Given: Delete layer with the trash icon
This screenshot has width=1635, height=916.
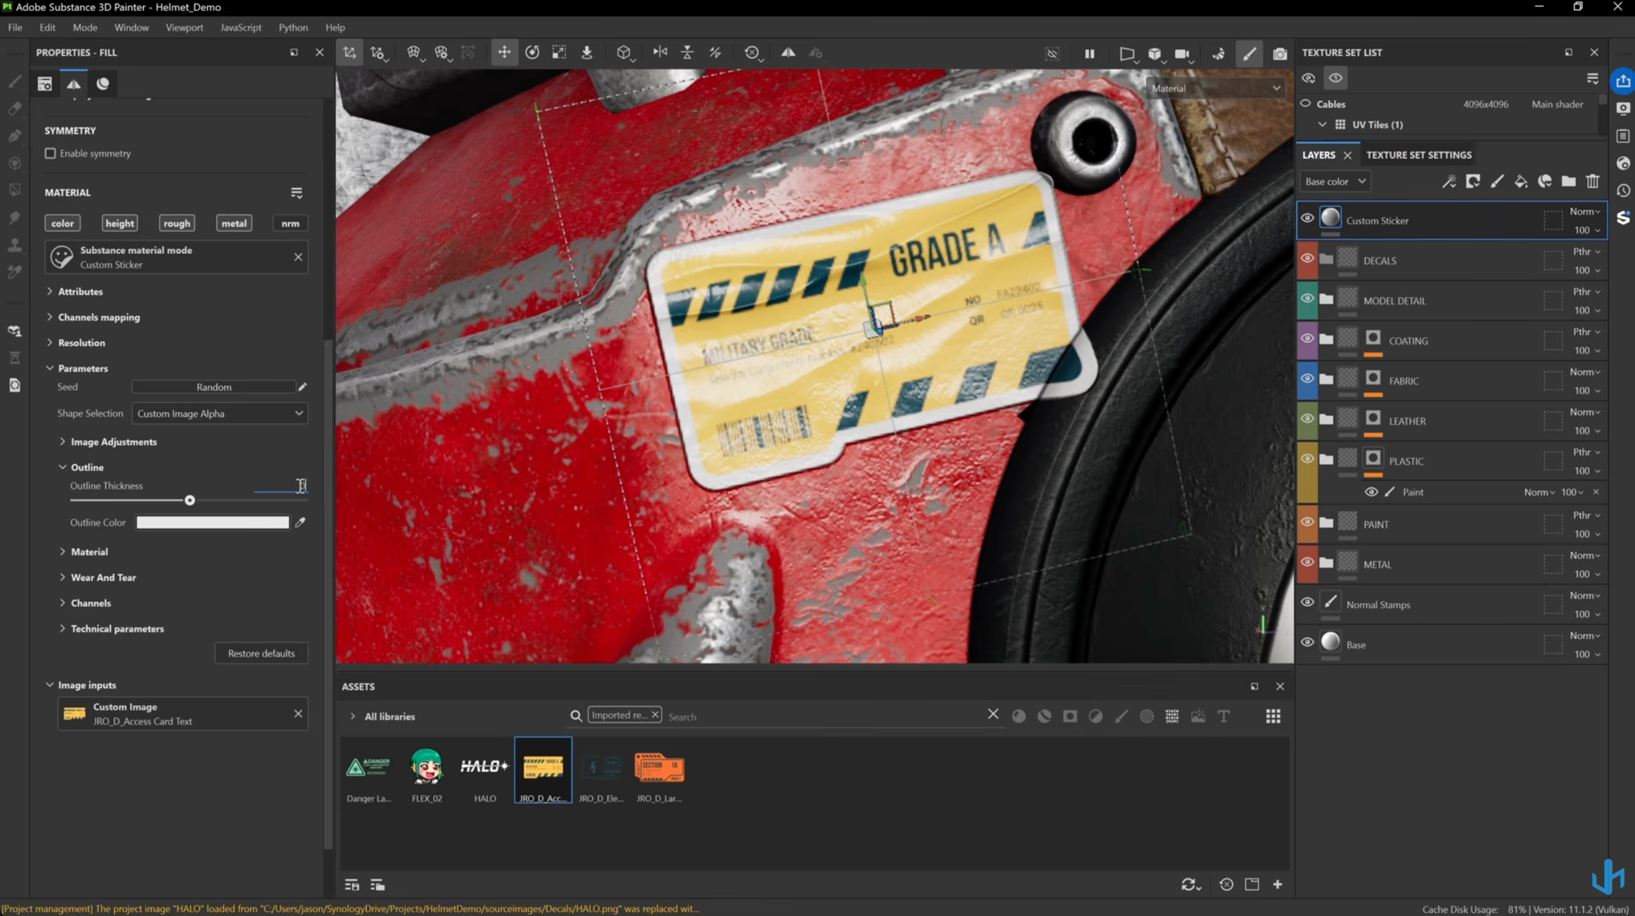Looking at the screenshot, I should point(1593,182).
